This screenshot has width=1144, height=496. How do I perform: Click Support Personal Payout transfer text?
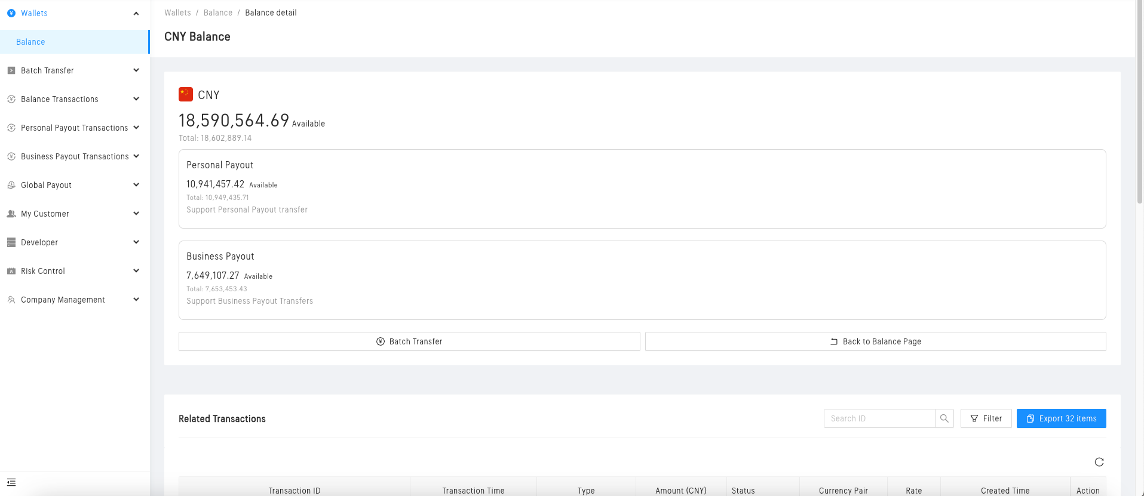pos(247,210)
